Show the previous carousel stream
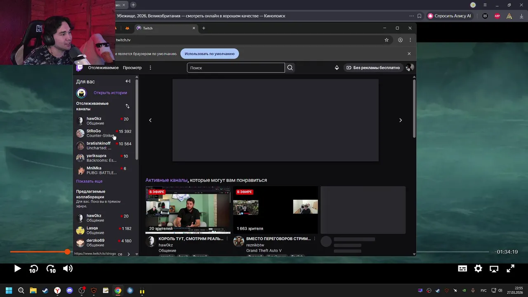Image resolution: width=528 pixels, height=297 pixels. pyautogui.click(x=150, y=120)
